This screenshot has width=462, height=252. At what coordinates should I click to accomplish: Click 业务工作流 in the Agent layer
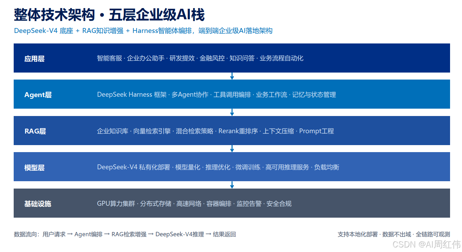pyautogui.click(x=272, y=95)
